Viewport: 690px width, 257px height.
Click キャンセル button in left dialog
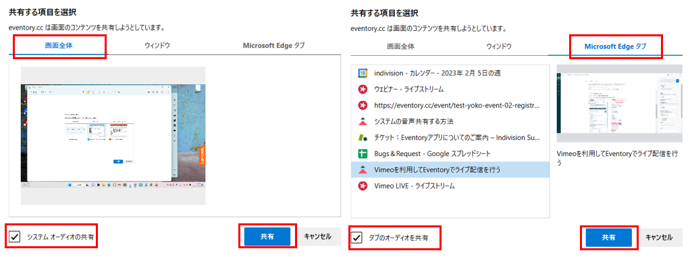(317, 236)
